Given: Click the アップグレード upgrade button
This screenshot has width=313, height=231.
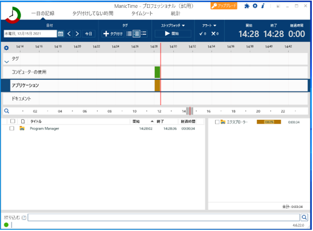Looking at the screenshot, I should (224, 5).
